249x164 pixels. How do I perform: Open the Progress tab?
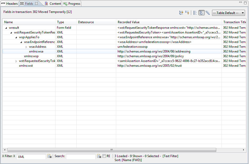coord(72,4)
